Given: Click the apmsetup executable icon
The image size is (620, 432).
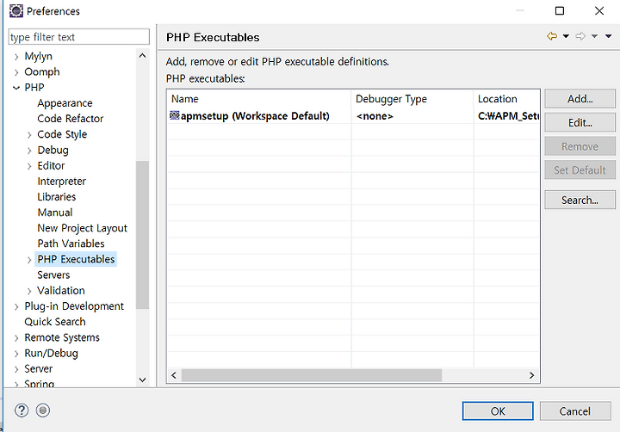Looking at the screenshot, I should [x=174, y=115].
